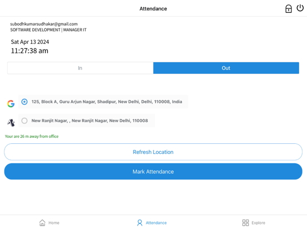Click the Guru Arjun Nagar address text

point(107,102)
